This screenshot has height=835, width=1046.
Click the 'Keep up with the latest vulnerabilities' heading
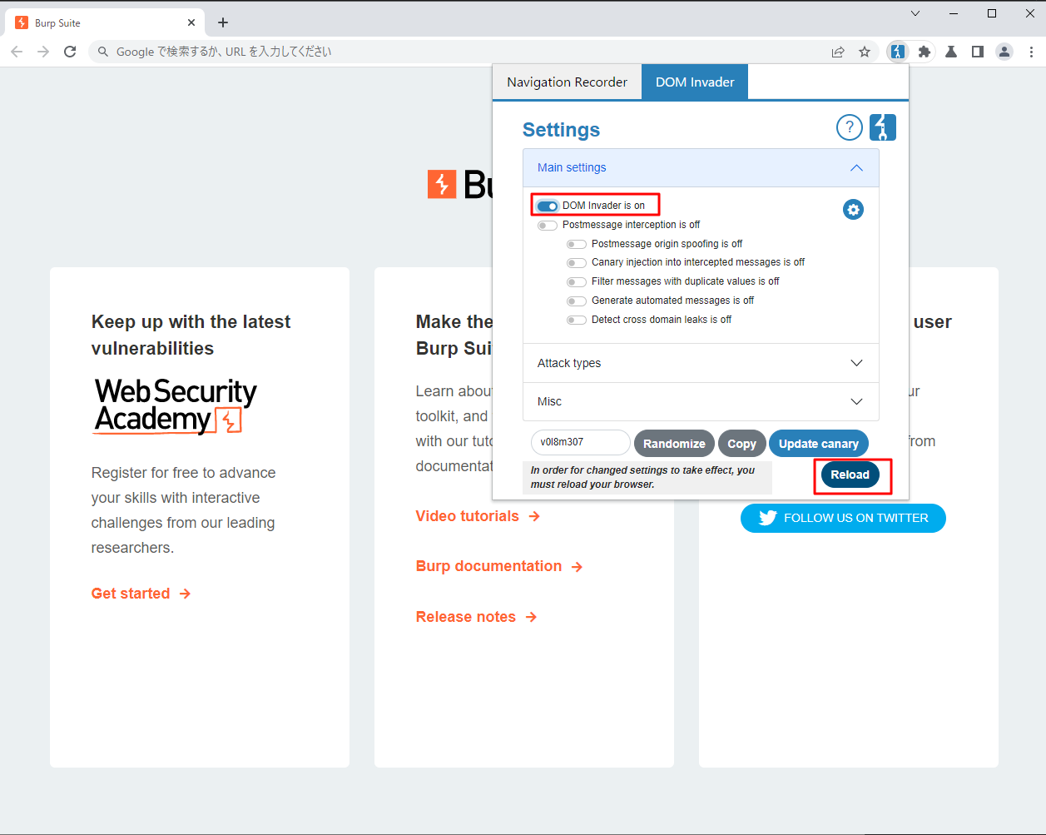pos(191,335)
